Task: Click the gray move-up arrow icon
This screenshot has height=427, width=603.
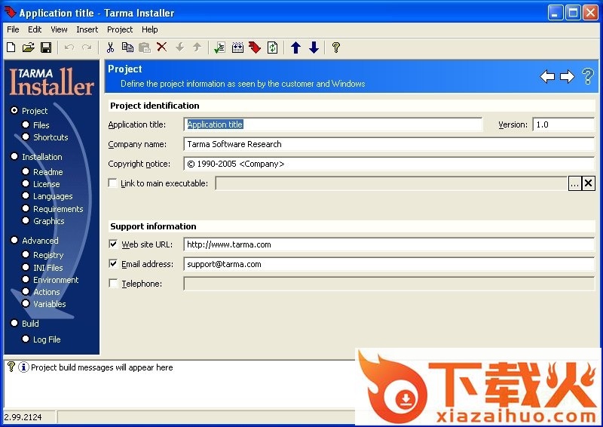Action: (197, 47)
